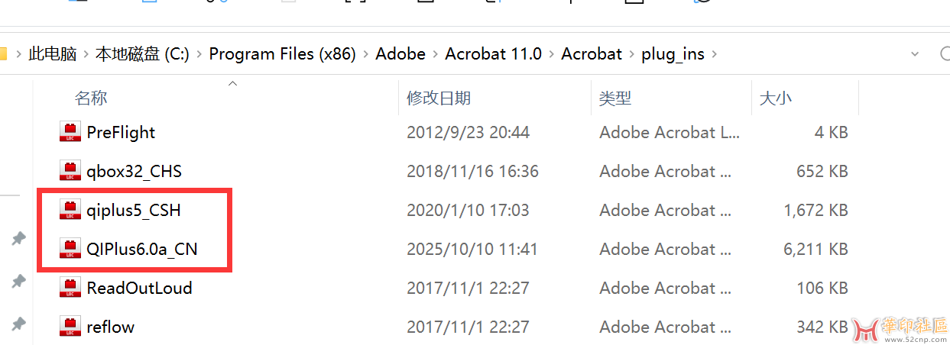Click the qbox32_CHS plugin file icon

70,171
